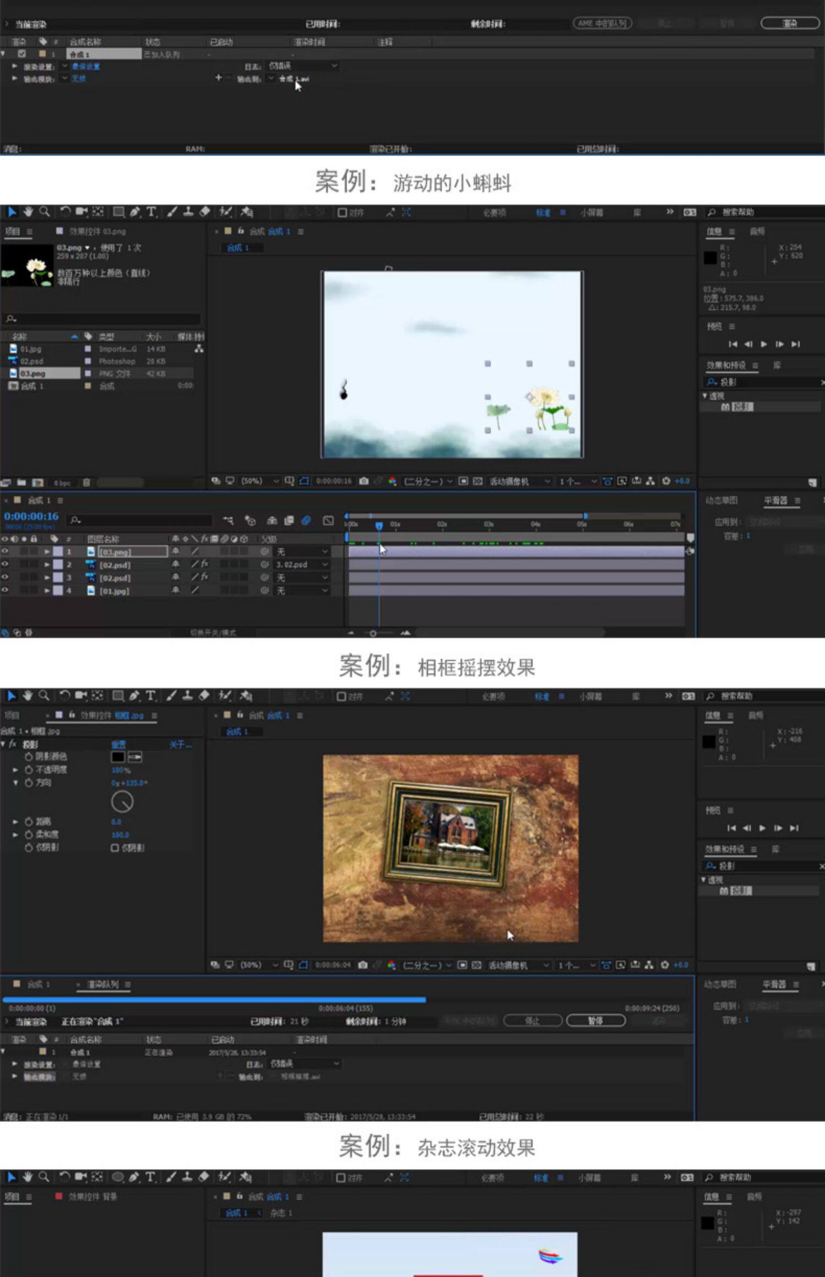Click trash icon in 游动的小蝌蚪 project panel
This screenshot has height=1277, width=825.
coord(86,483)
